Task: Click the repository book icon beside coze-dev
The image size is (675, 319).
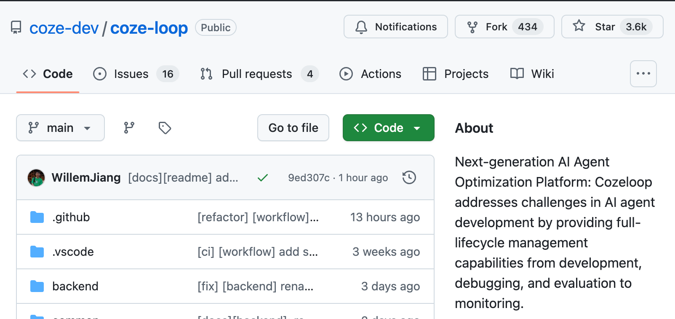Action: (16, 28)
